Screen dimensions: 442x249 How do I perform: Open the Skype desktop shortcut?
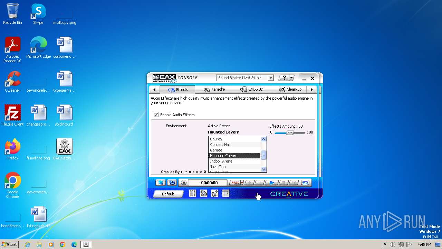pyautogui.click(x=38, y=14)
